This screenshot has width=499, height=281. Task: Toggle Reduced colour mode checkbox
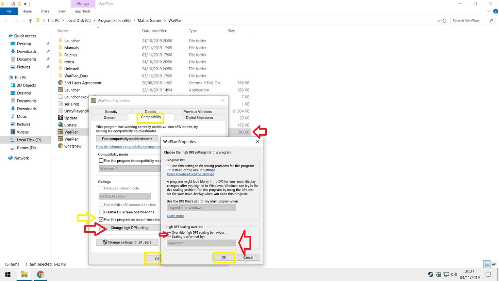[101, 188]
